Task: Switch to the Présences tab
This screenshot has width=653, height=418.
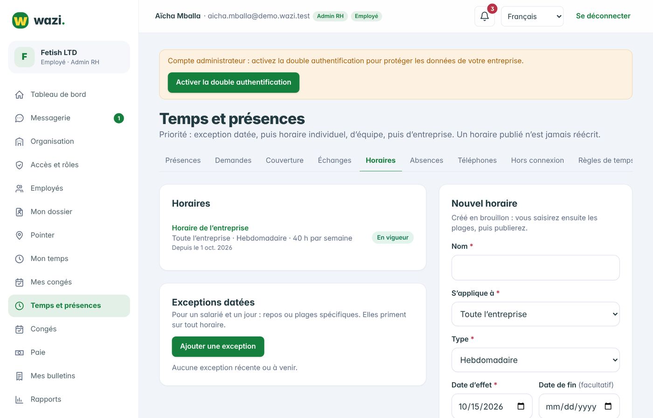Action: click(183, 160)
